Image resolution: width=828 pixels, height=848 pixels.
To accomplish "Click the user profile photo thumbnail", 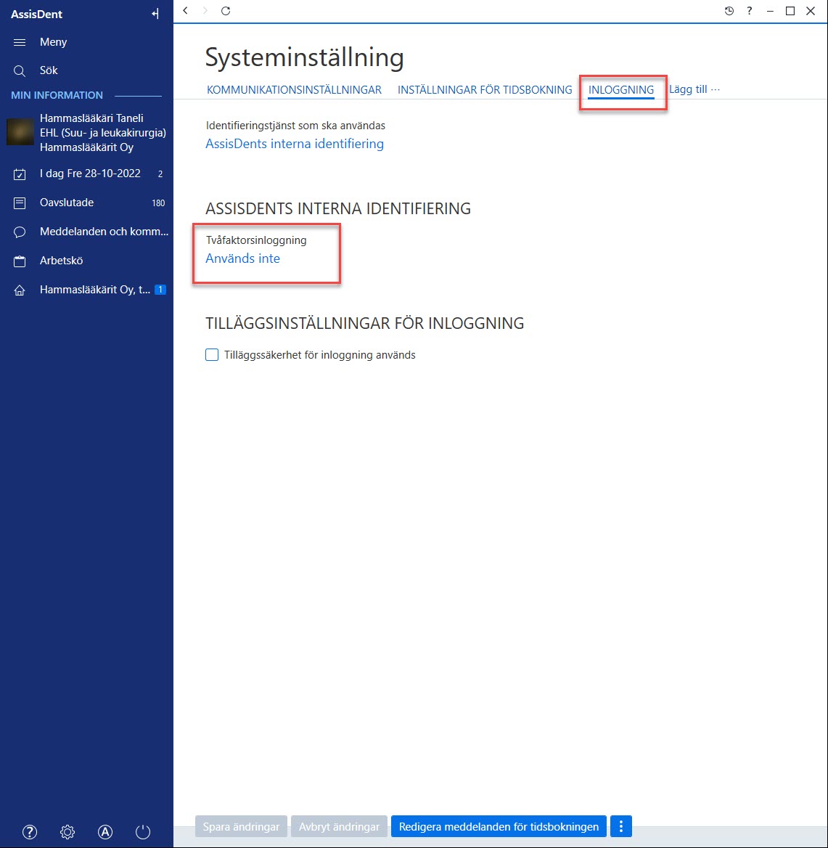I will [20, 132].
